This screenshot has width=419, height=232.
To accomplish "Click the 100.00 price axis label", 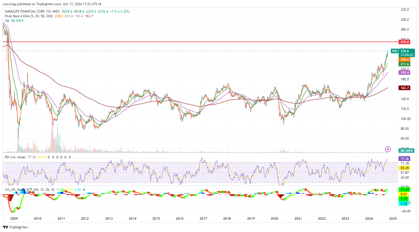I will coord(405,119).
